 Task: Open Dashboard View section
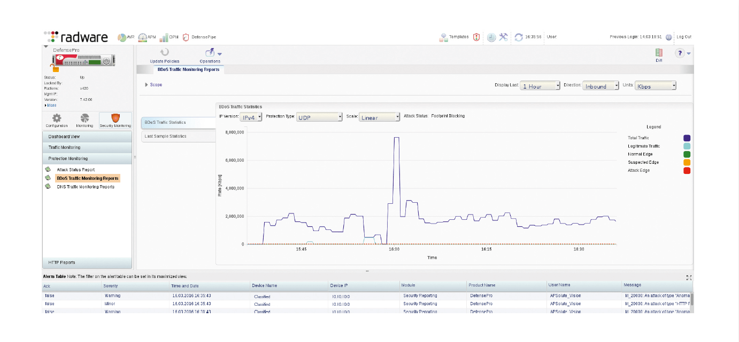coord(87,137)
